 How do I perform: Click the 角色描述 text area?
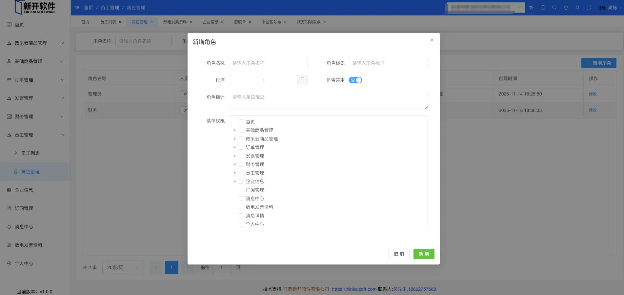point(328,100)
